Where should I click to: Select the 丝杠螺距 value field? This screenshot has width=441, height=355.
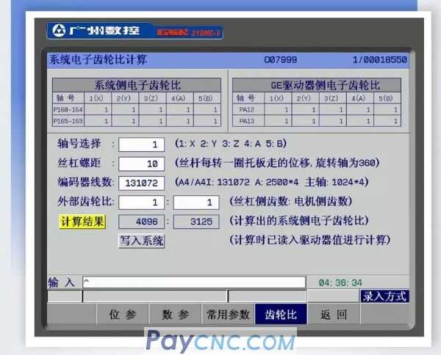(141, 164)
